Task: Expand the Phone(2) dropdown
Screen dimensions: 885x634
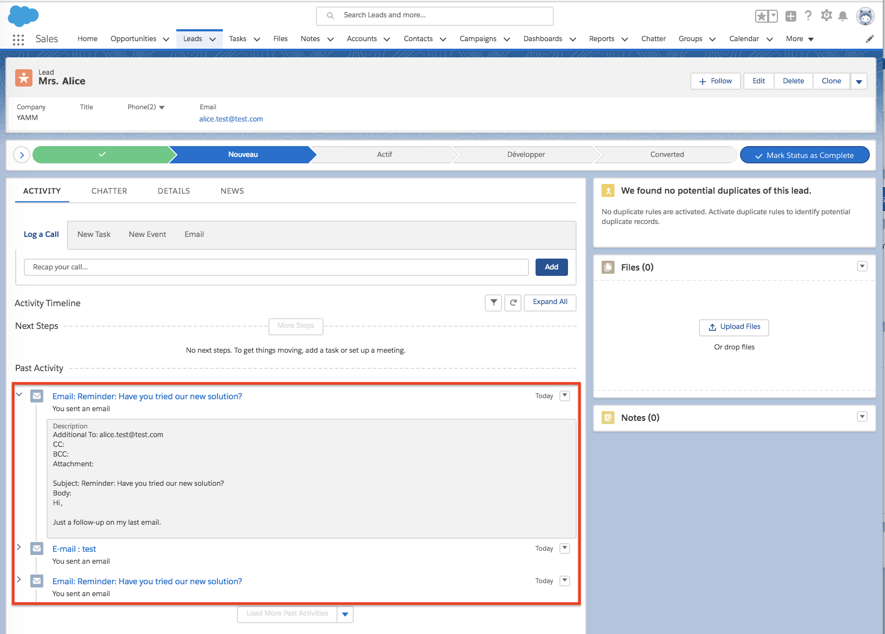Action: coord(162,108)
